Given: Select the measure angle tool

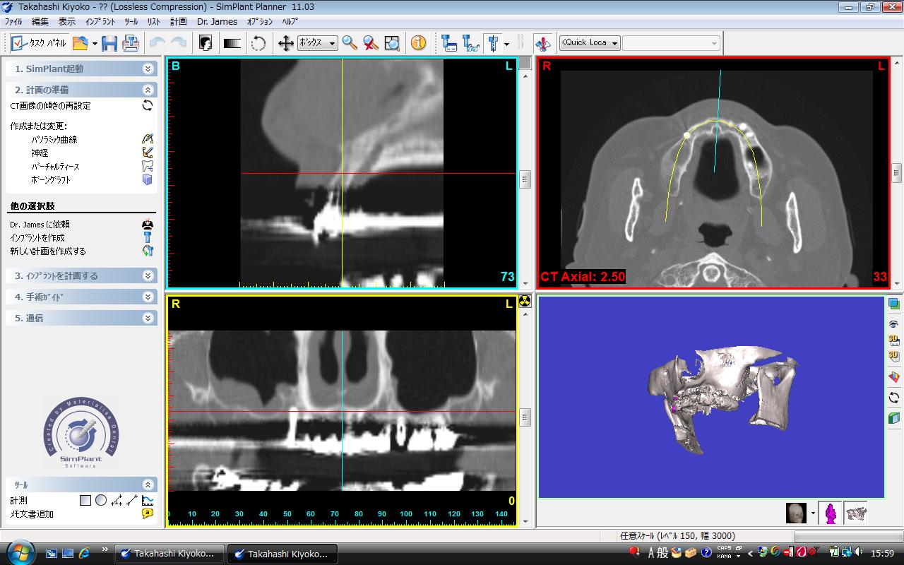Looking at the screenshot, I should pyautogui.click(x=117, y=500).
